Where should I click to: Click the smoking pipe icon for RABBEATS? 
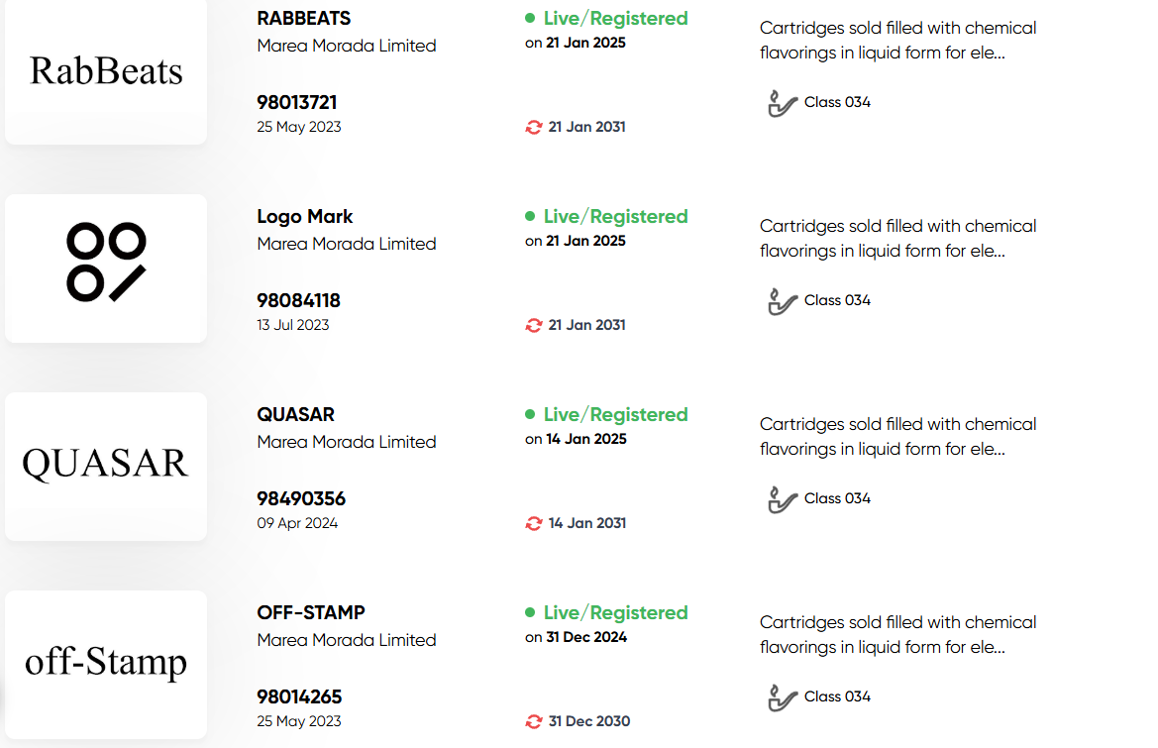[783, 103]
